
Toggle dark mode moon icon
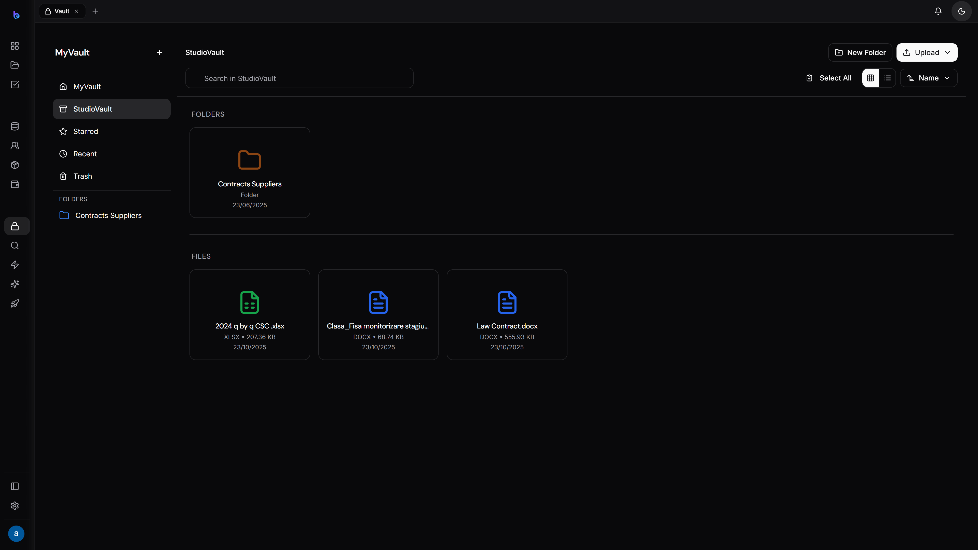[x=962, y=11]
